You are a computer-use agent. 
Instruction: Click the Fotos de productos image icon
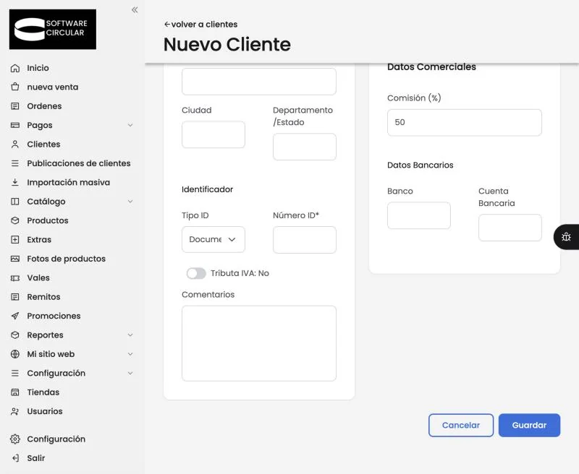click(15, 259)
